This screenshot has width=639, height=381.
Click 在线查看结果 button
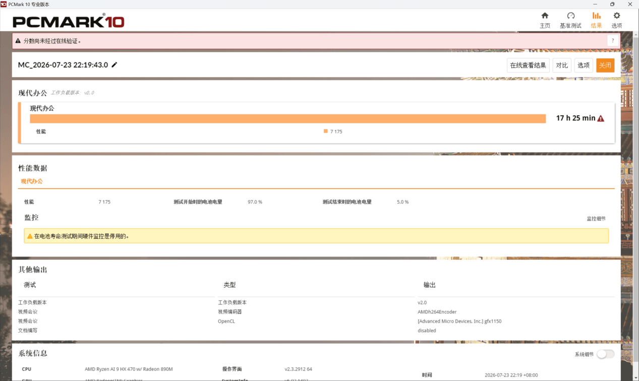point(528,66)
